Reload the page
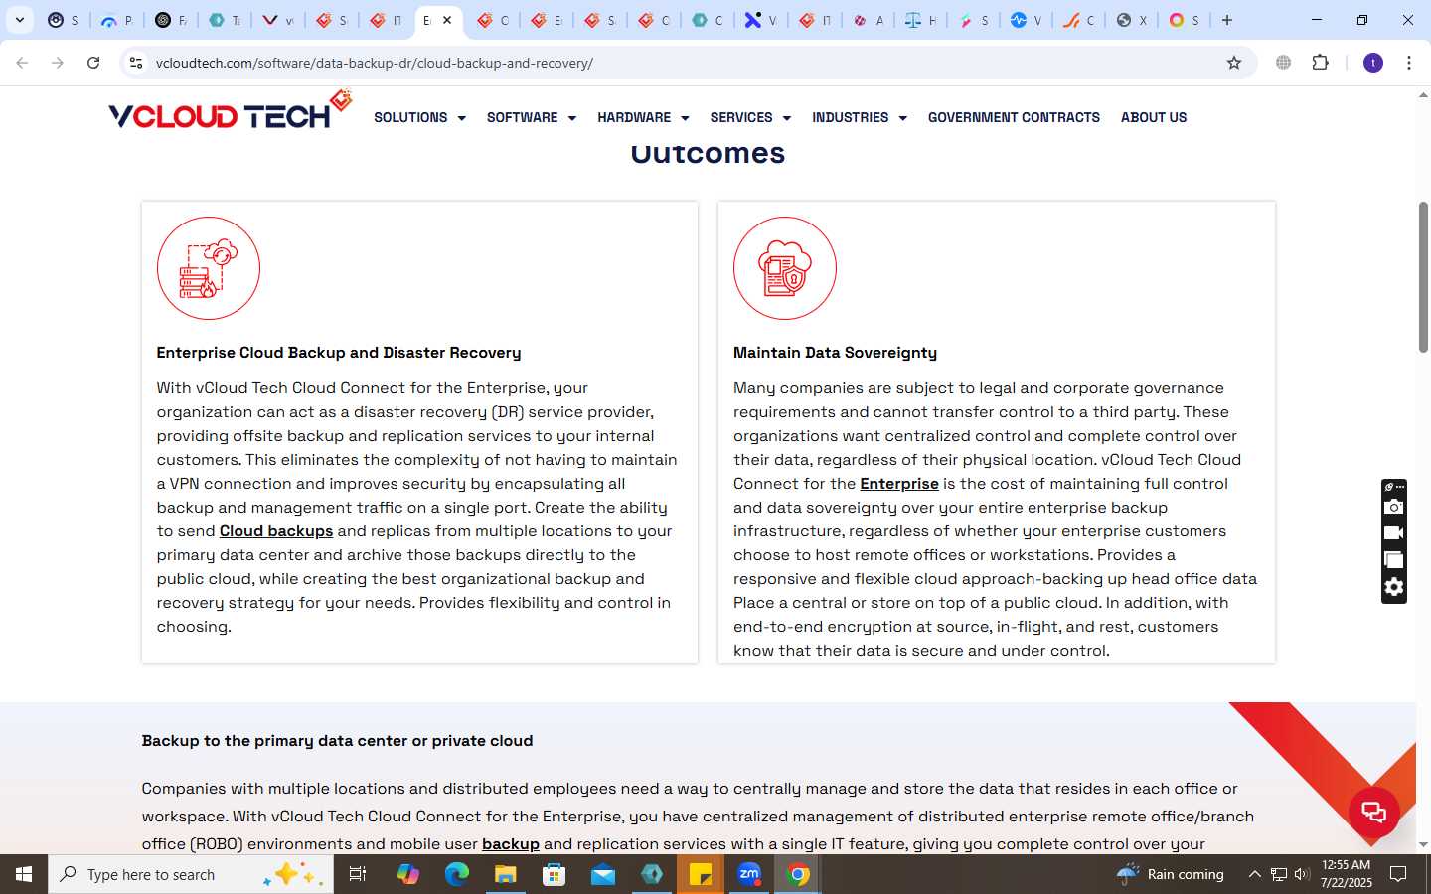The height and width of the screenshot is (894, 1431). click(x=93, y=63)
